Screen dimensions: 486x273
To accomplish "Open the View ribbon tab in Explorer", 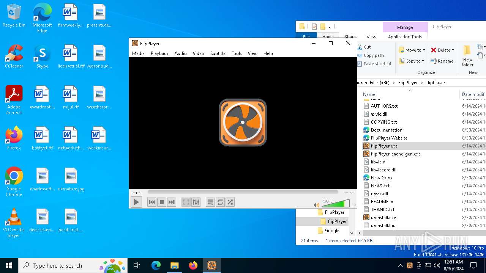I will pos(371,37).
